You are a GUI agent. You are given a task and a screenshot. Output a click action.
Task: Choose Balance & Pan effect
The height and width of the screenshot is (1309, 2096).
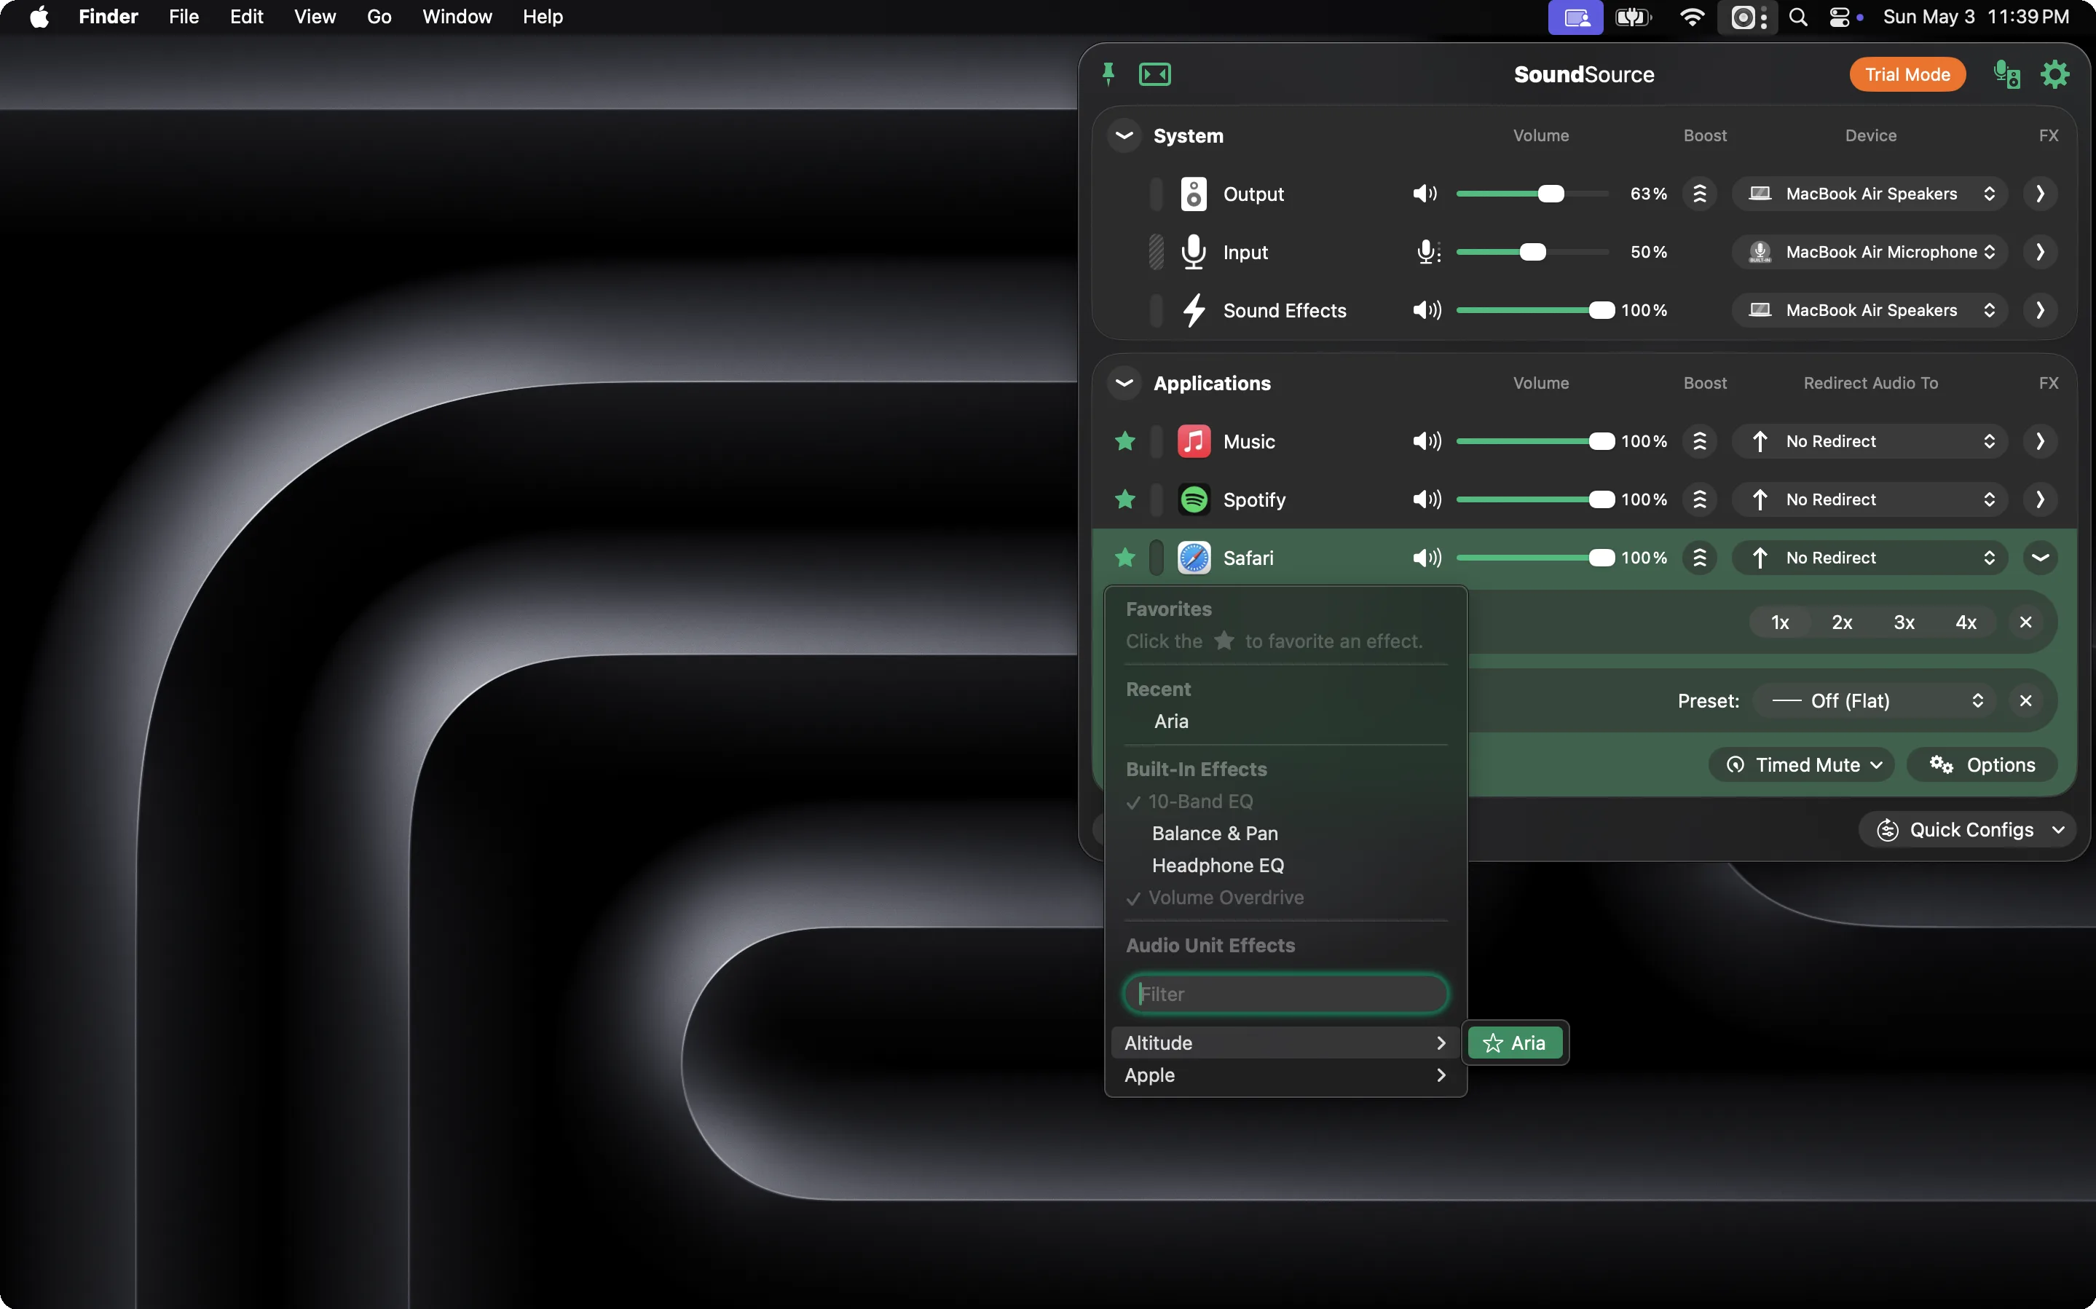(1285, 833)
